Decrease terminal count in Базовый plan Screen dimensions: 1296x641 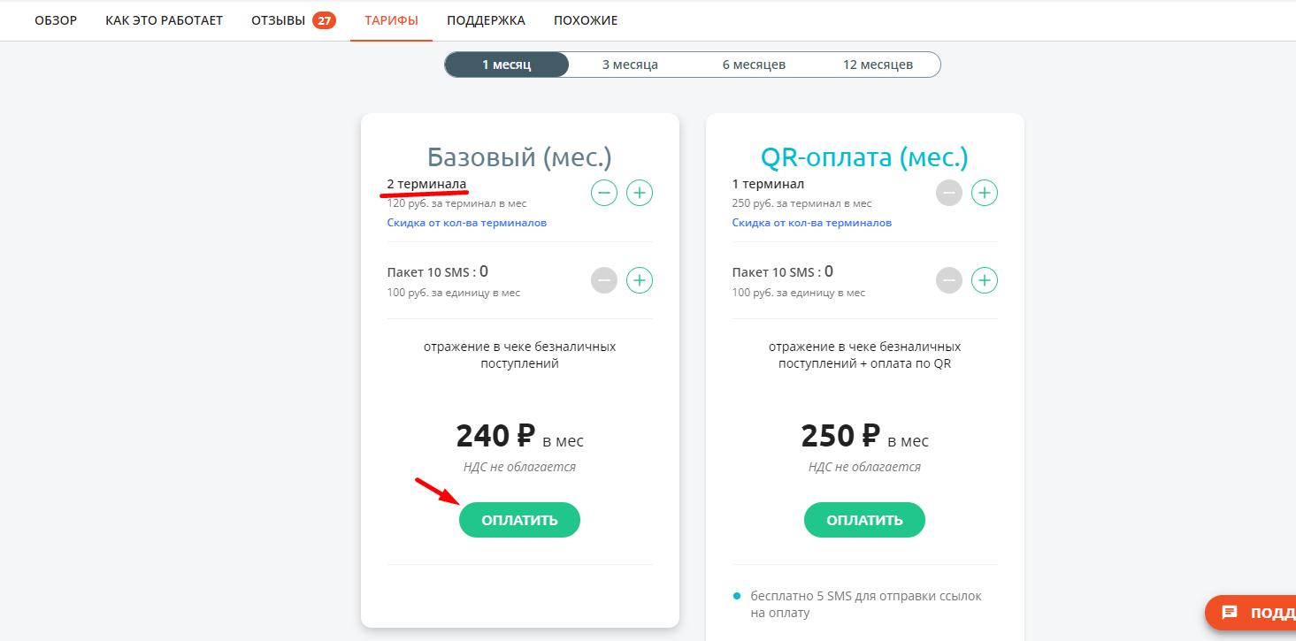604,192
